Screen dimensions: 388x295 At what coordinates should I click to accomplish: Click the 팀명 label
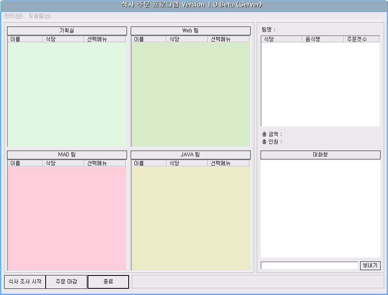pos(268,30)
